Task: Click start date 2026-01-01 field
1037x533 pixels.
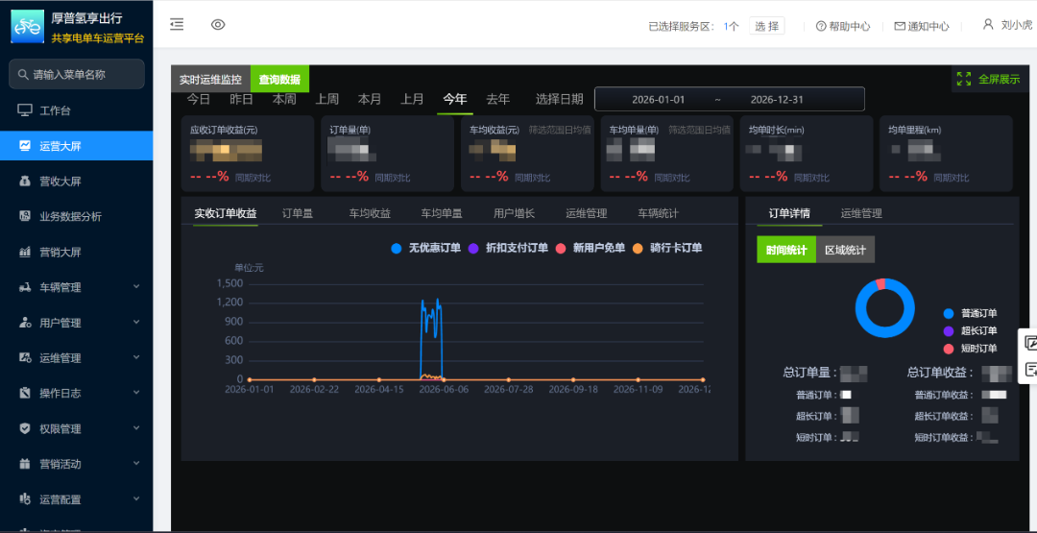Action: (658, 100)
